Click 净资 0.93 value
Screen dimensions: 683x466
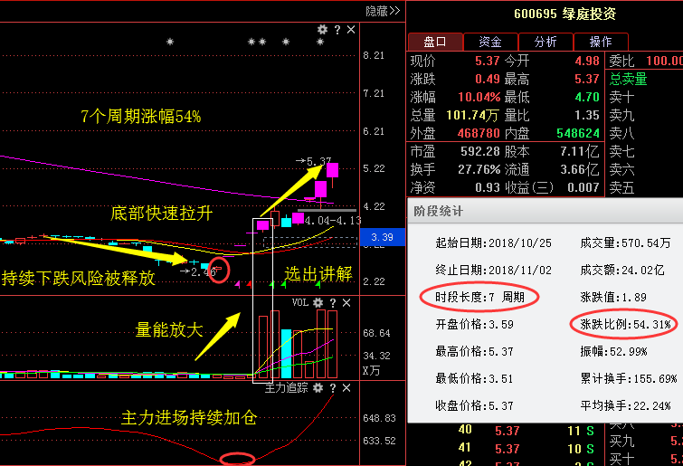pyautogui.click(x=487, y=187)
